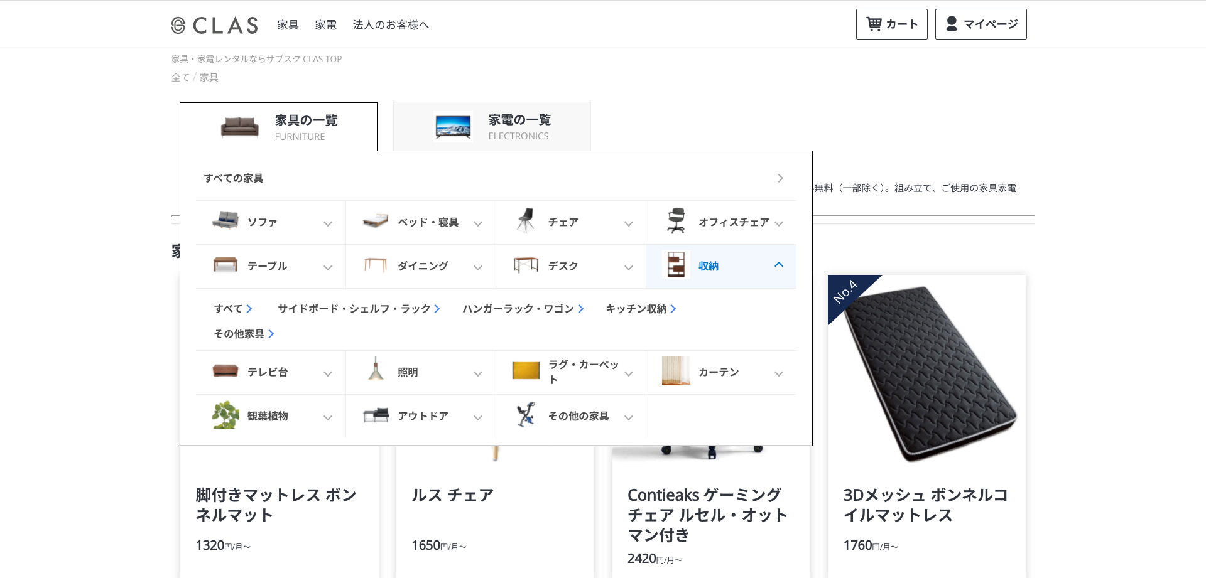Screen dimensions: 1206x578
Task: Expand the 観葉植物 category chevron
Action: (328, 418)
